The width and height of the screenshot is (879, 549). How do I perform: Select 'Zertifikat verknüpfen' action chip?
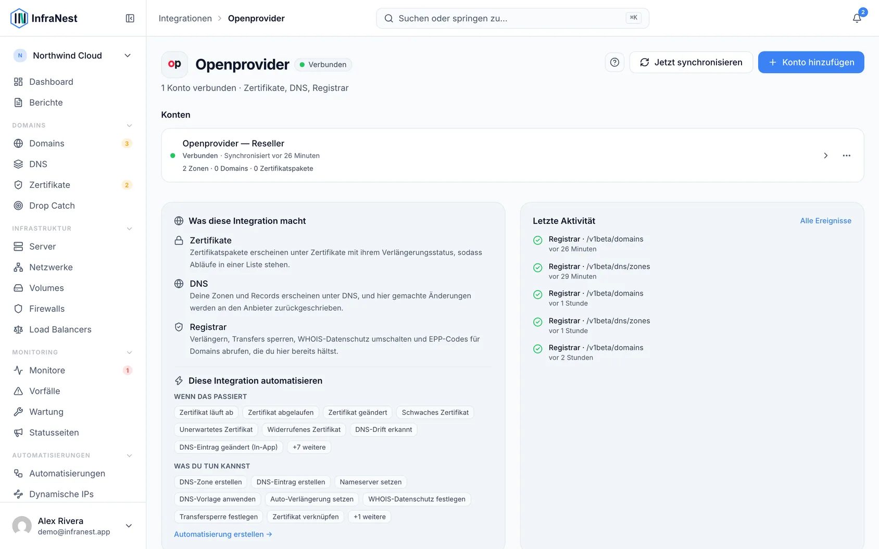pyautogui.click(x=305, y=517)
